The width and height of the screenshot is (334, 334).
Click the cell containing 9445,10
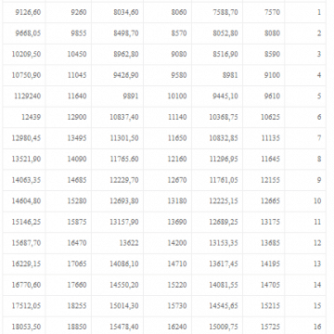point(217,96)
